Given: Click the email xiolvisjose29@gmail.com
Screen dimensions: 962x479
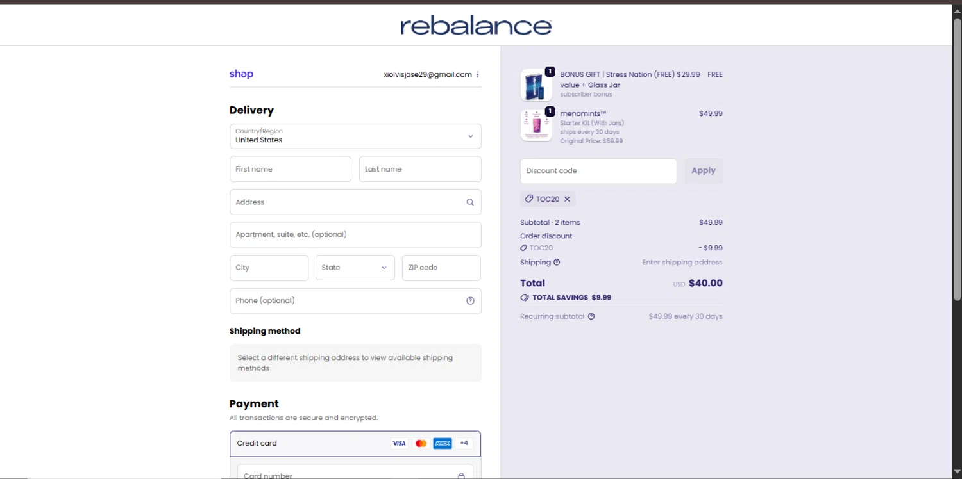Looking at the screenshot, I should click(x=427, y=74).
